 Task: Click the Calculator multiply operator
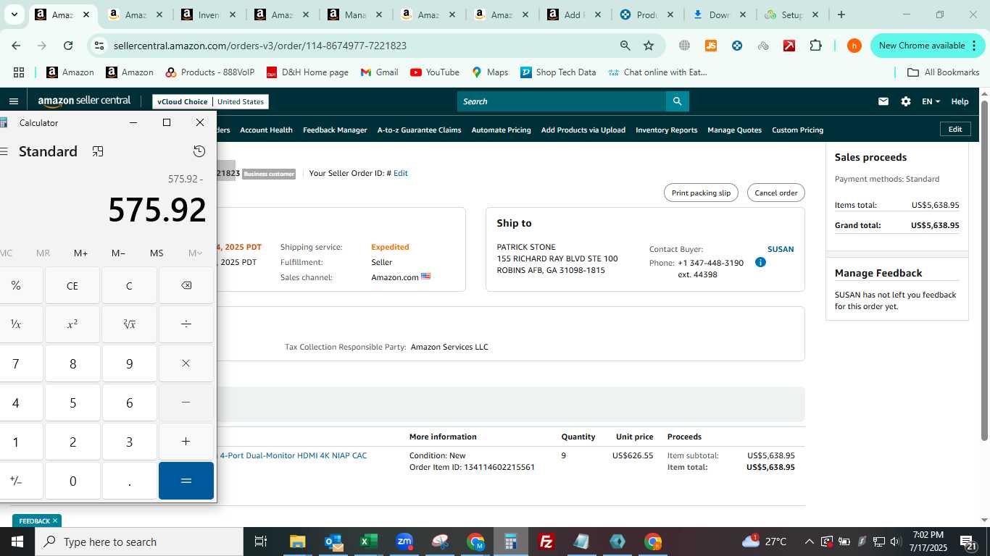click(186, 363)
